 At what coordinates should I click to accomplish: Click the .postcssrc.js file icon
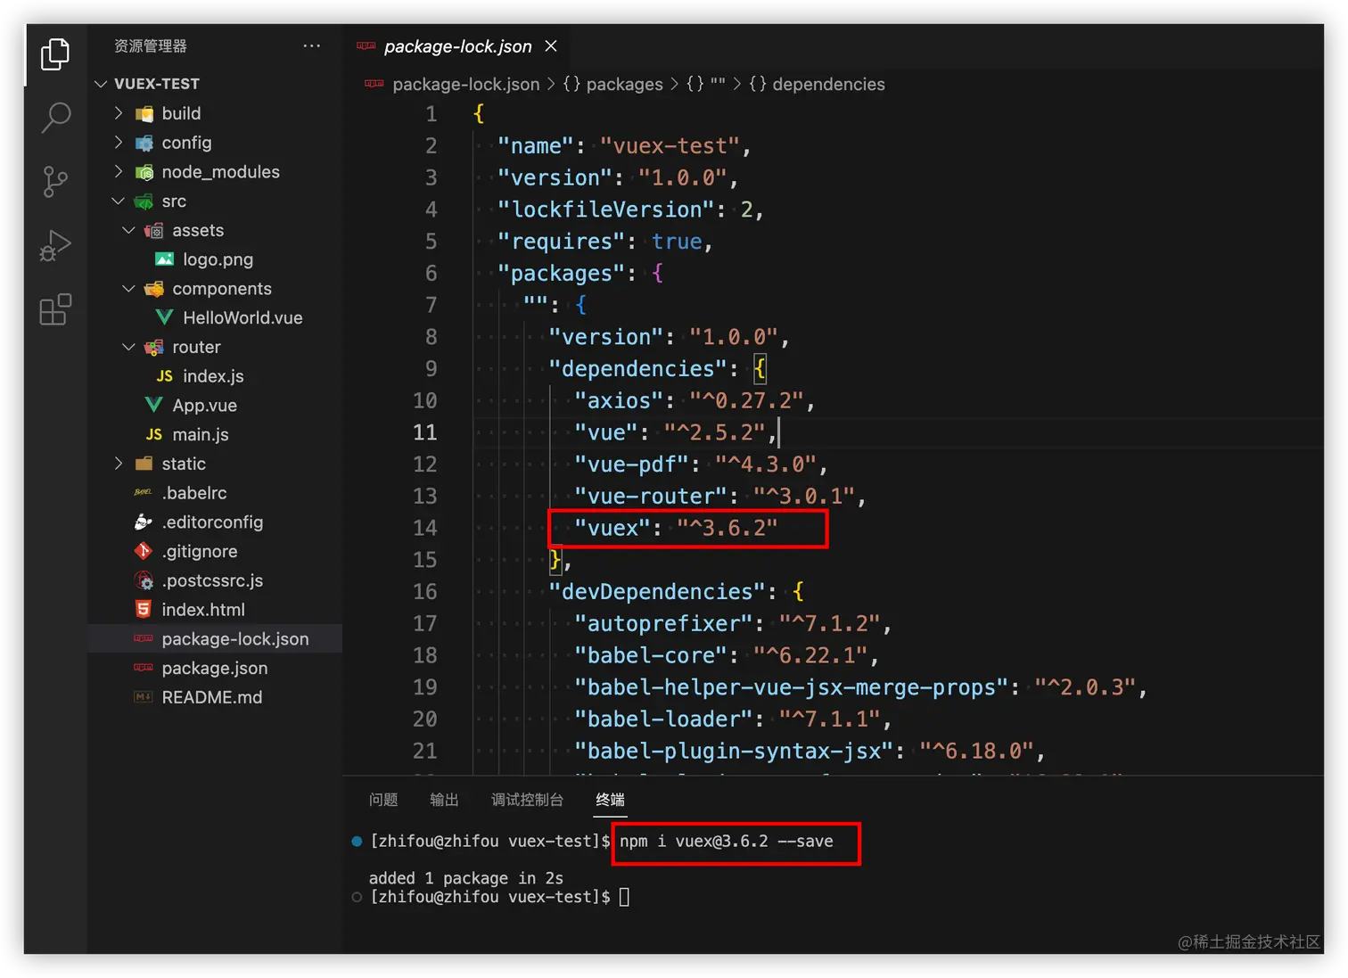[144, 580]
